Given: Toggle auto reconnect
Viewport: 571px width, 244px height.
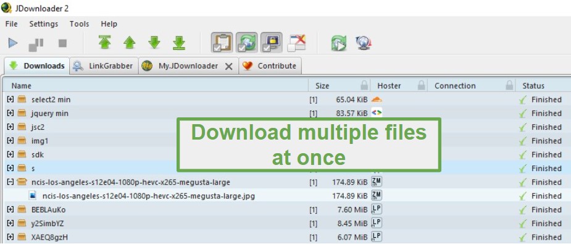Looking at the screenshot, I should click(x=246, y=43).
